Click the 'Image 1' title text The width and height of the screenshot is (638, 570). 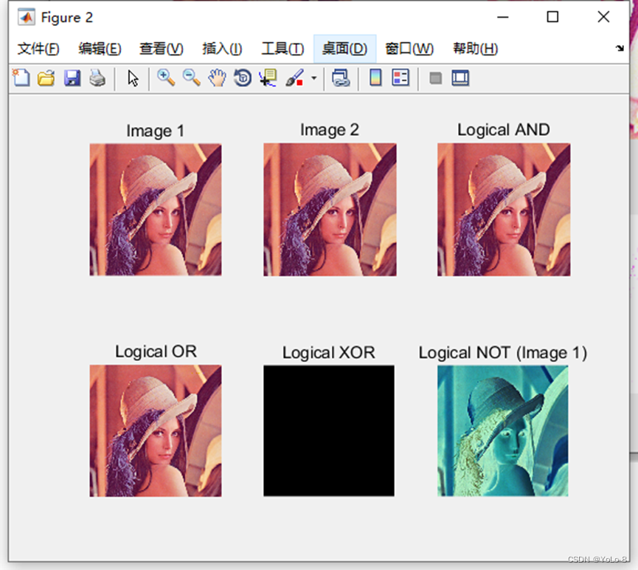(156, 131)
